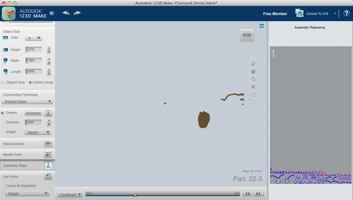353x200 pixels.
Task: Click the Modify Form icon
Action: [x=48, y=154]
